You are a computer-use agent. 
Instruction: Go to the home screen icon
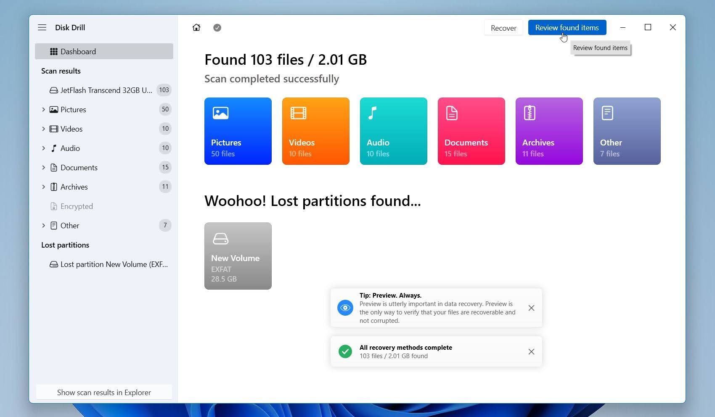point(196,27)
